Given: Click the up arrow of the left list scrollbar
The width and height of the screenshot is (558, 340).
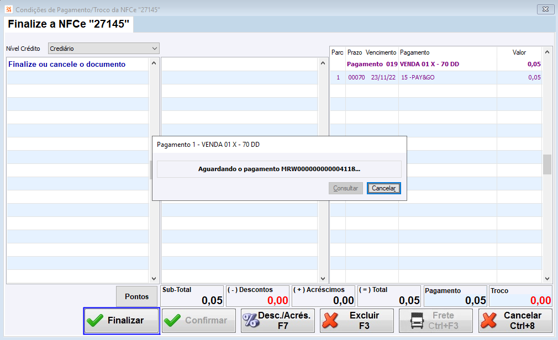Looking at the screenshot, I should (x=154, y=63).
